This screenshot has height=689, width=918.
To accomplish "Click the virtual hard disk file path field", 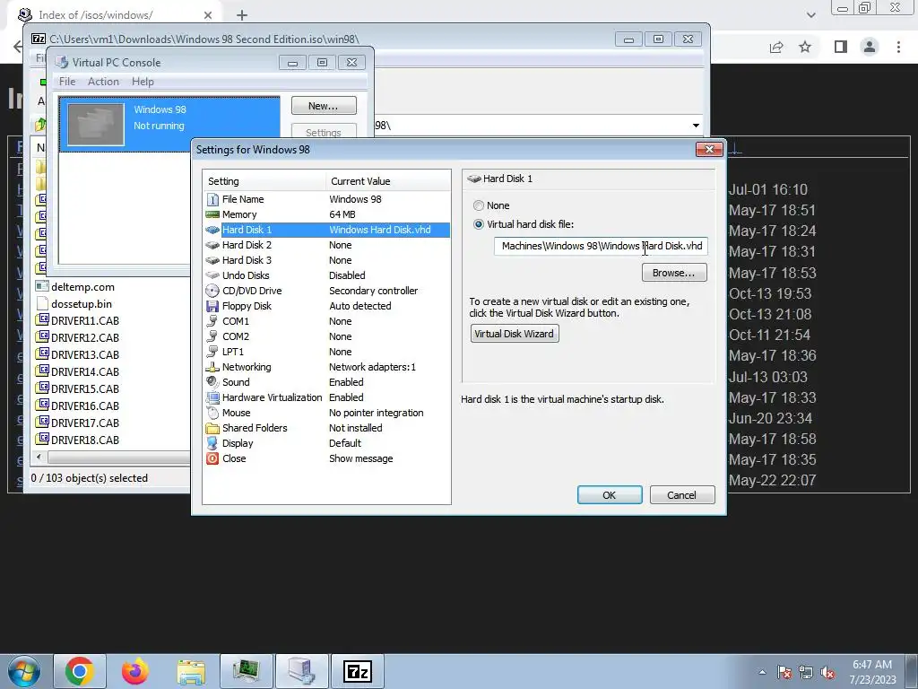I will pos(601,246).
